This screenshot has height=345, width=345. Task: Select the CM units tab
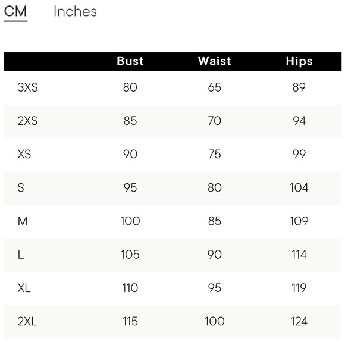[x=15, y=11]
